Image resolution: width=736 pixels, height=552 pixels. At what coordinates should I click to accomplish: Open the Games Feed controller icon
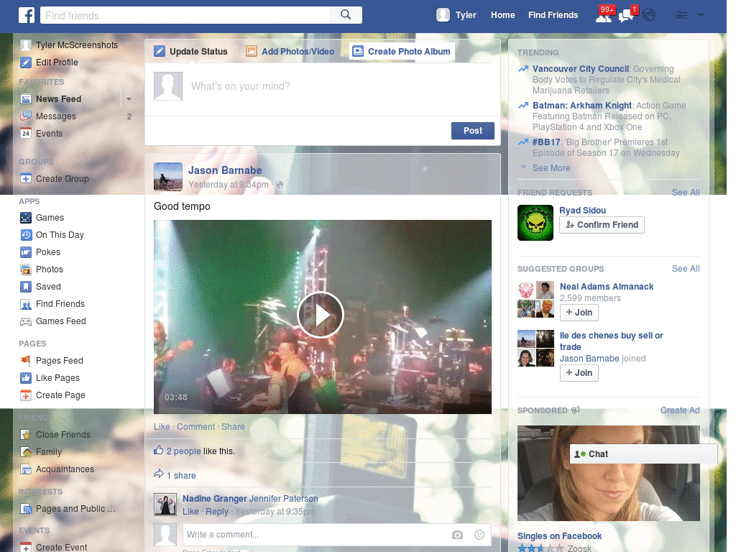pyautogui.click(x=26, y=321)
